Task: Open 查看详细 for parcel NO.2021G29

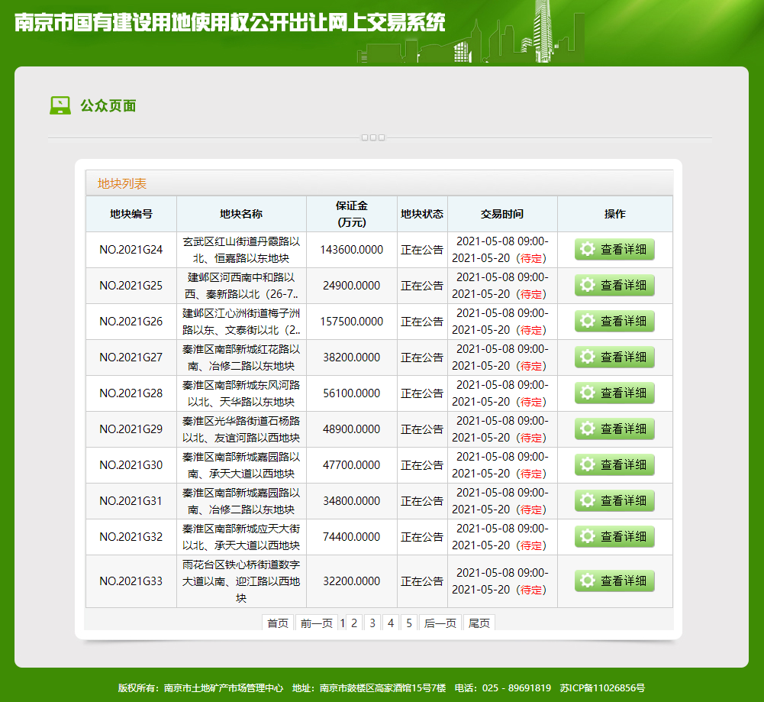Action: point(614,429)
